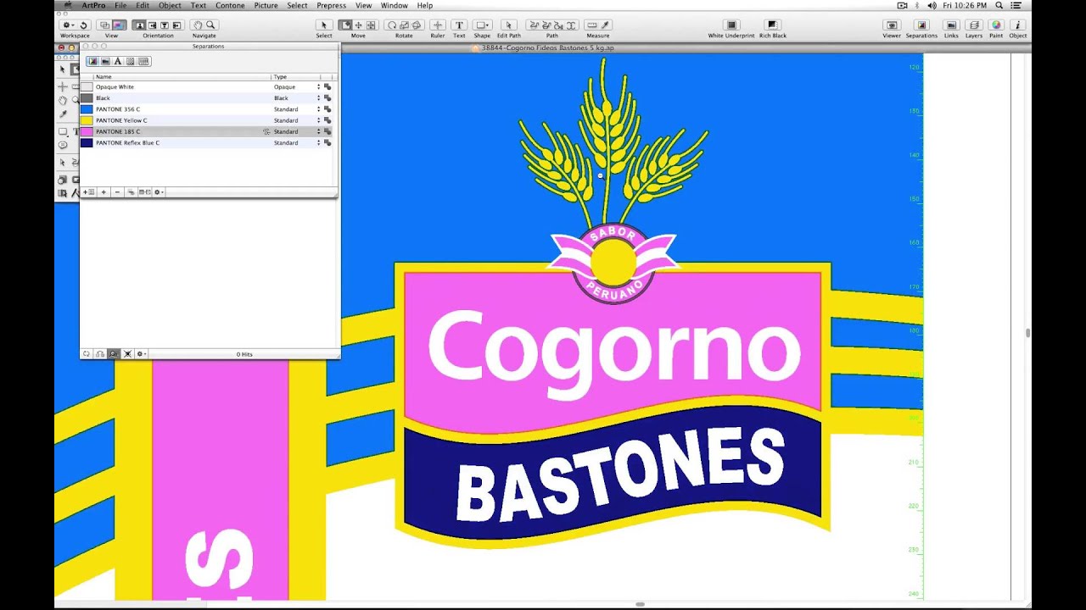
Task: Select the Navigate zoom magnifier tool
Action: (210, 25)
